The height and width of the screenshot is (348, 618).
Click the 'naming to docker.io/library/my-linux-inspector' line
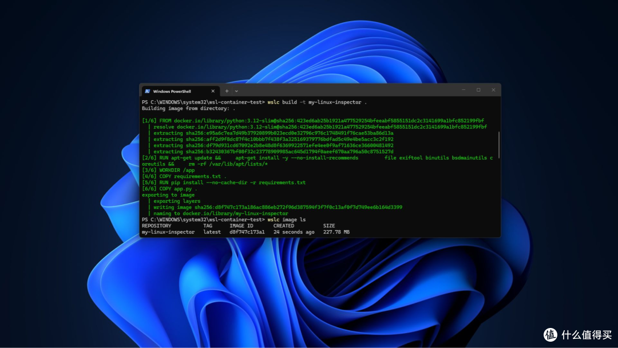tap(221, 213)
